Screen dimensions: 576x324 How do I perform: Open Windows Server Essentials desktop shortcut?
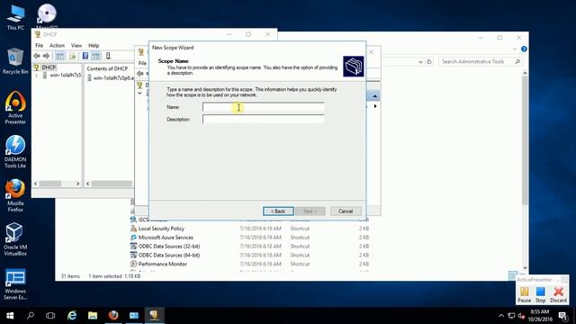point(15,283)
